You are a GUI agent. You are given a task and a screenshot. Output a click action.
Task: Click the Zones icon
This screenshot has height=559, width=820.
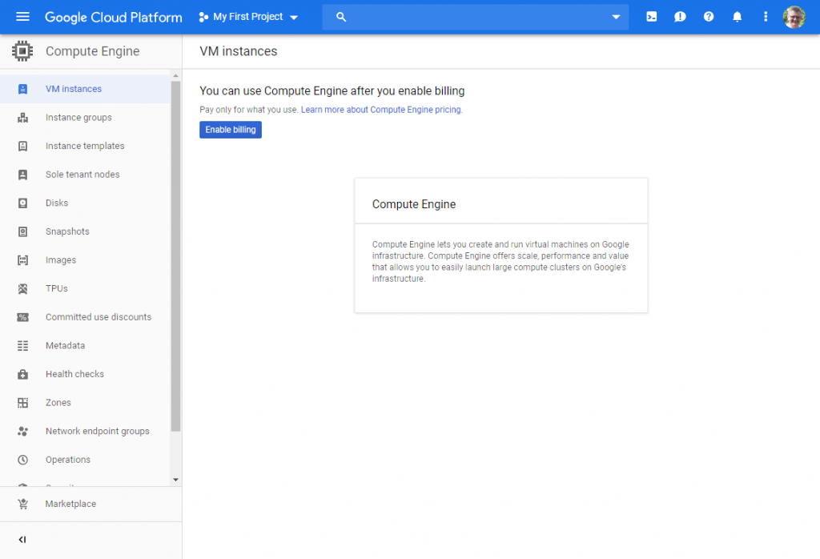pos(22,403)
